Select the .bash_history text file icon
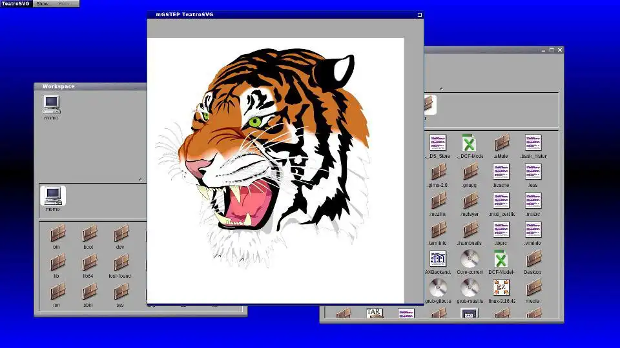The height and width of the screenshot is (348, 620). (533, 143)
